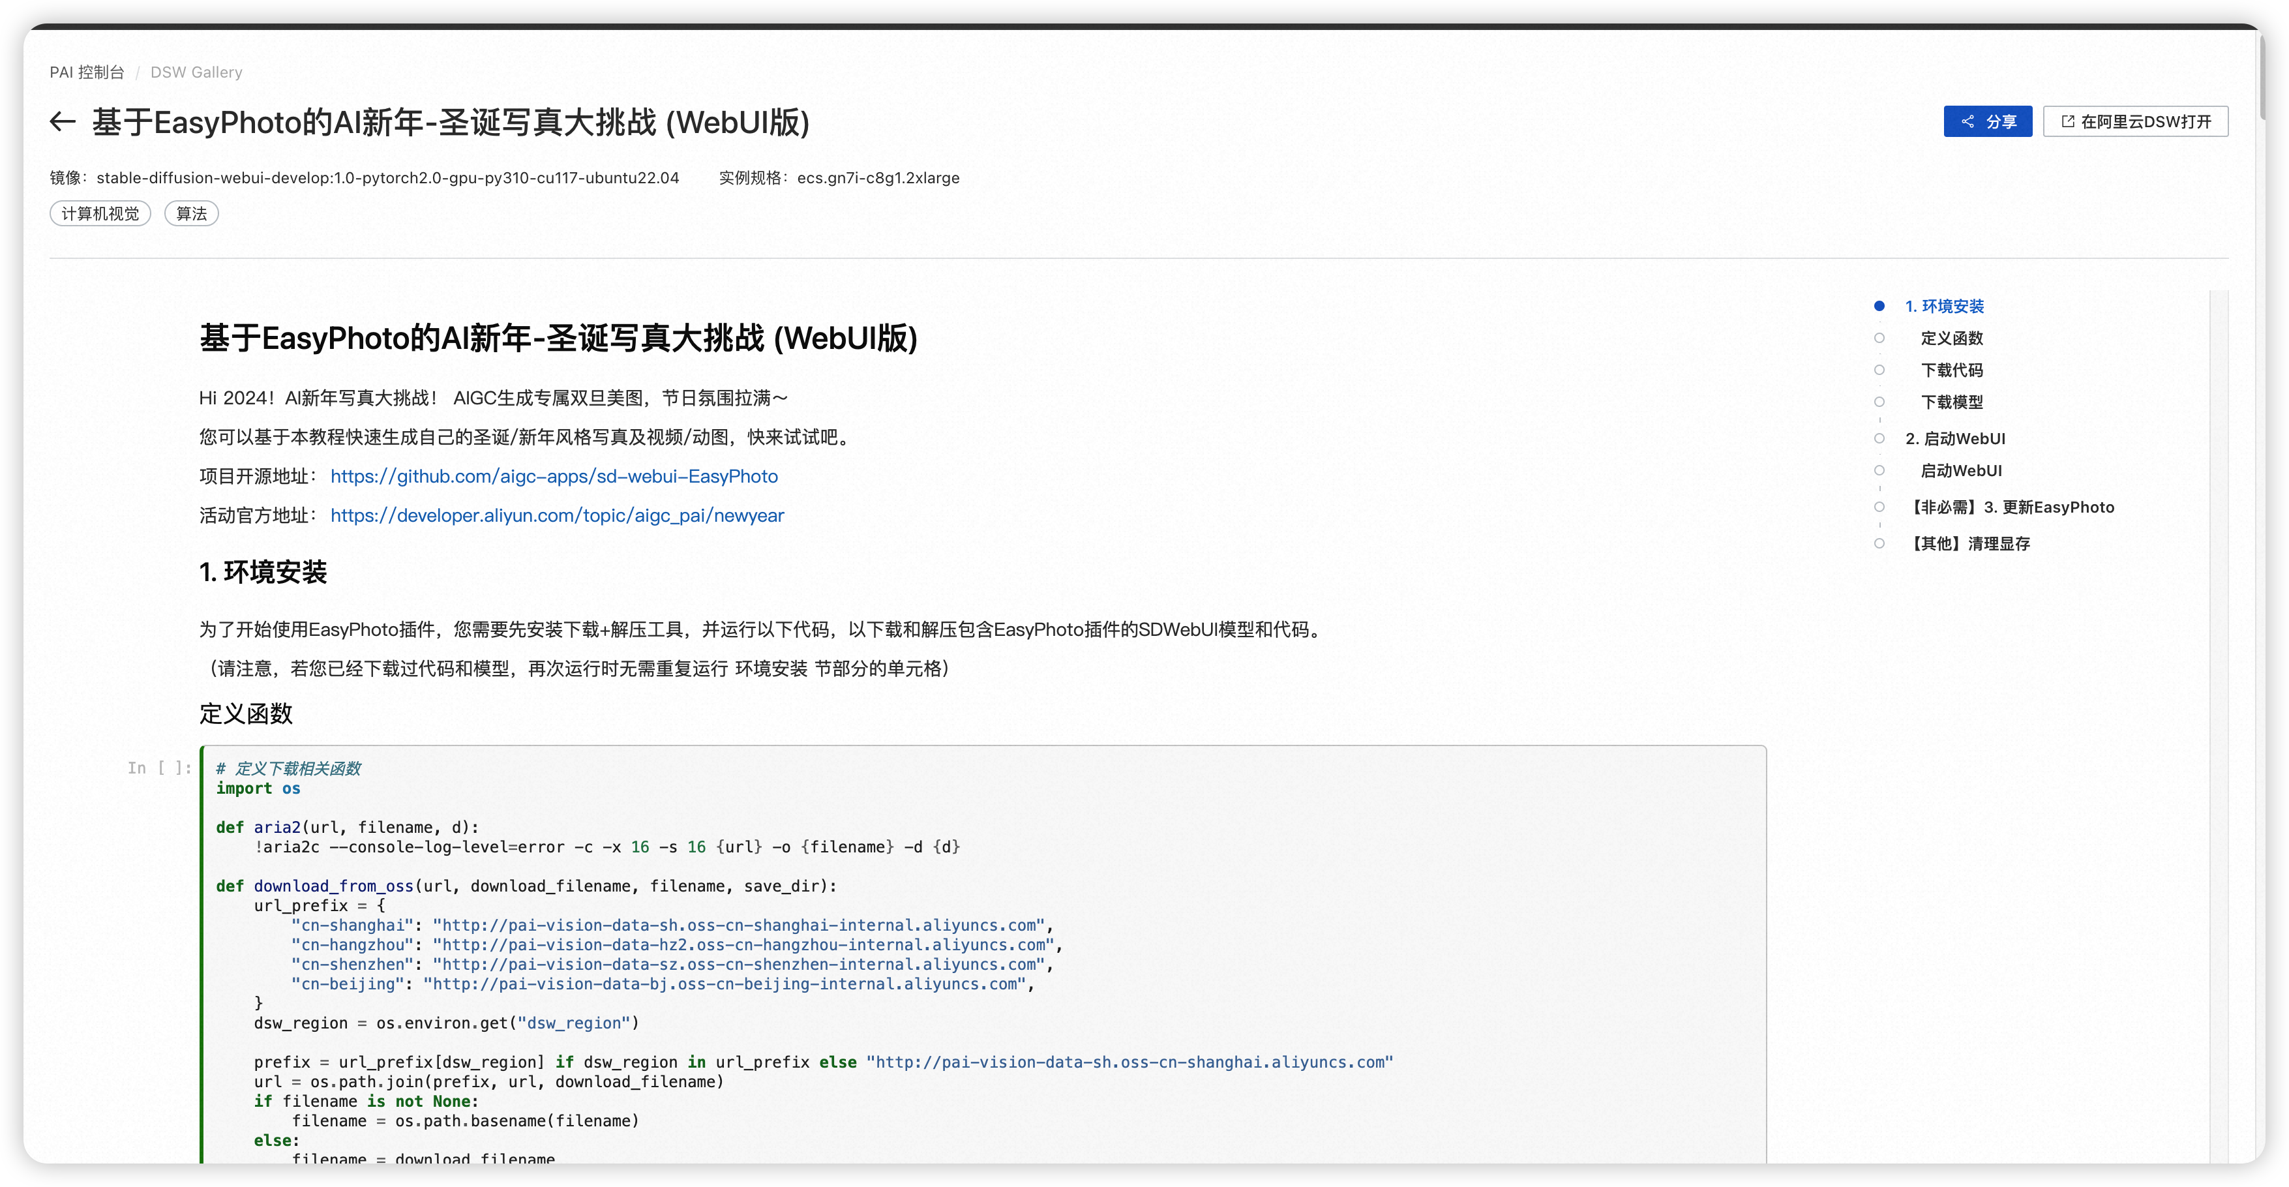Click the back arrow next to the title

coord(62,122)
